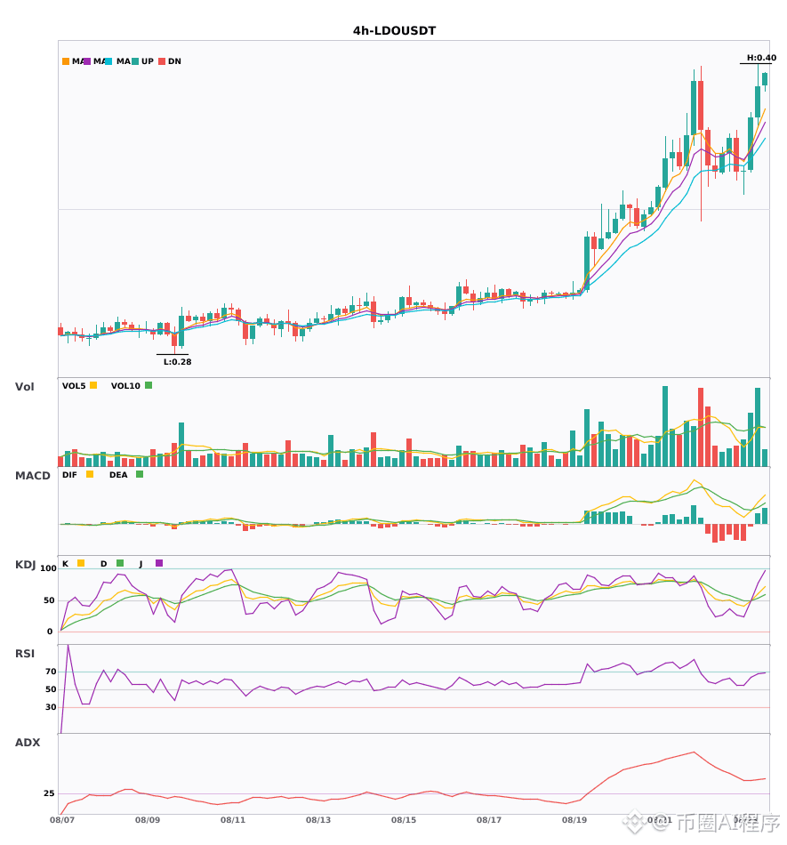Click the orange MA legend swatch
Image resolution: width=787 pixels, height=845 pixels.
click(x=66, y=61)
